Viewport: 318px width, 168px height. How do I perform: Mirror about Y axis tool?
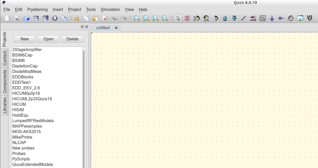[206, 18]
